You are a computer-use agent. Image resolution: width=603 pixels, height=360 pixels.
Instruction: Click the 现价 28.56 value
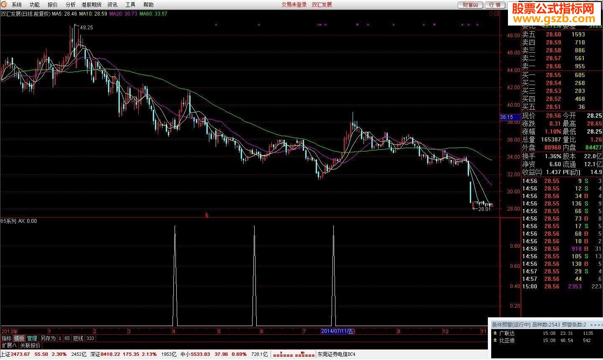click(553, 116)
